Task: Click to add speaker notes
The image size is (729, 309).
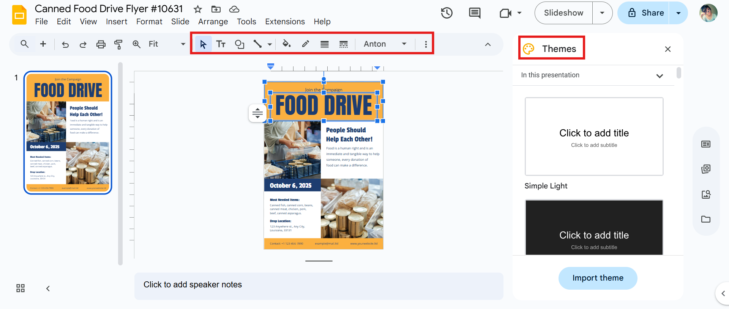Action: point(319,286)
